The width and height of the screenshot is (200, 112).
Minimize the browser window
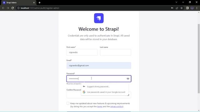click(183, 2)
